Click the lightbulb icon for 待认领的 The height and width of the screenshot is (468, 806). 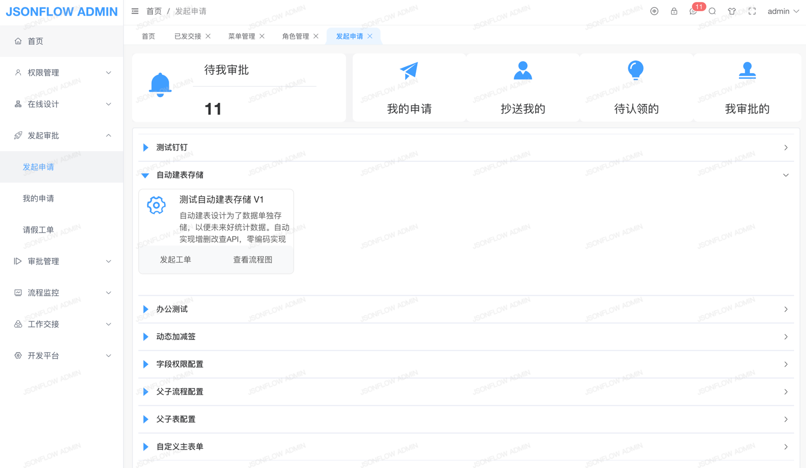[636, 71]
